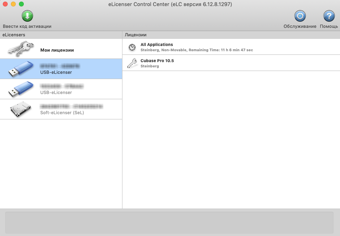340x236 pixels.
Task: Click the eLicensers column header
Action: coord(61,35)
